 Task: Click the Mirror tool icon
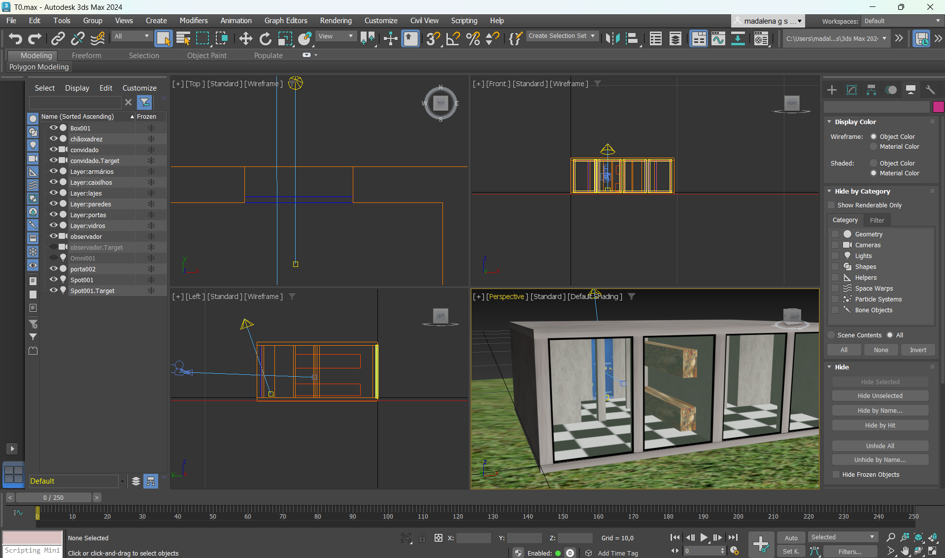click(612, 38)
